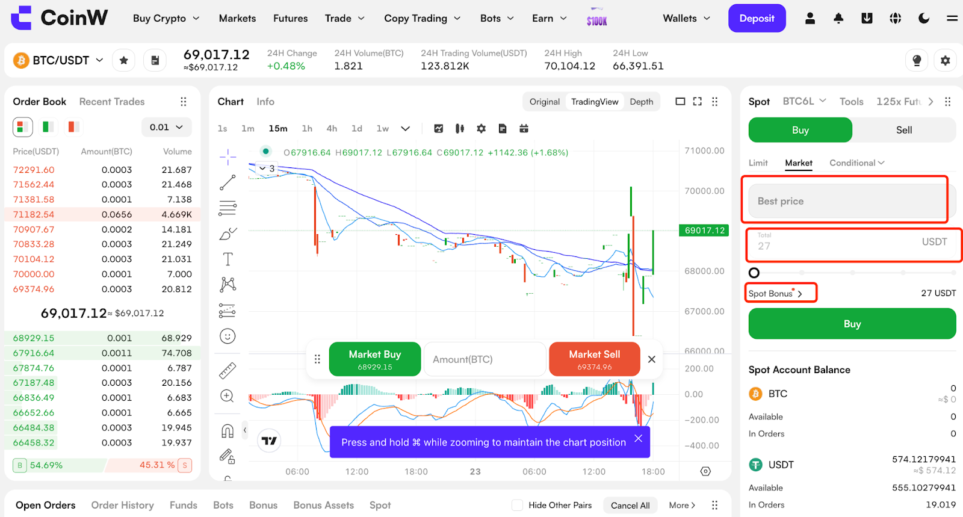Select the pattern drawing tool
This screenshot has width=963, height=517.
[x=228, y=284]
